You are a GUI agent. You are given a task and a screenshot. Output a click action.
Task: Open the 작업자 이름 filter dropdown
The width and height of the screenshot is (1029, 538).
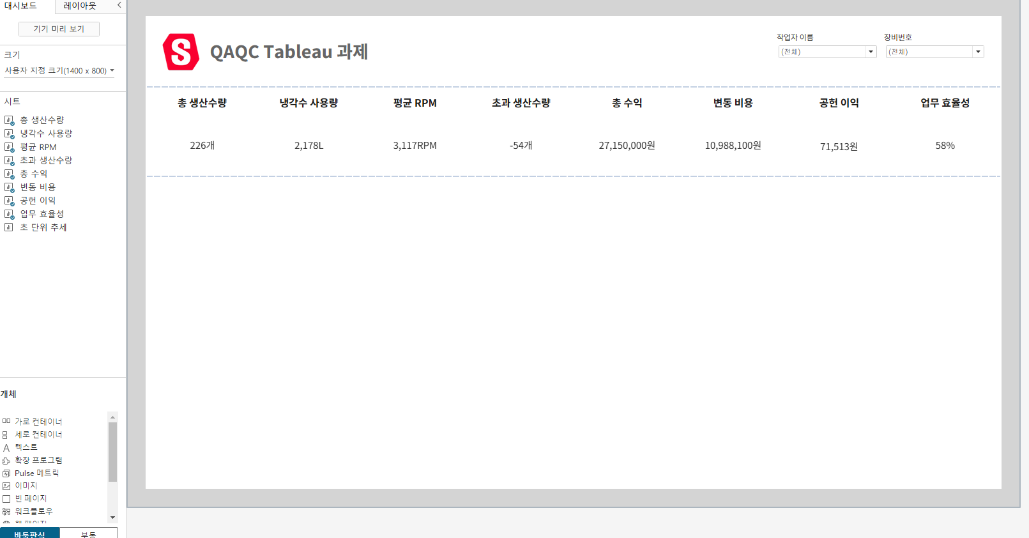[x=827, y=52]
